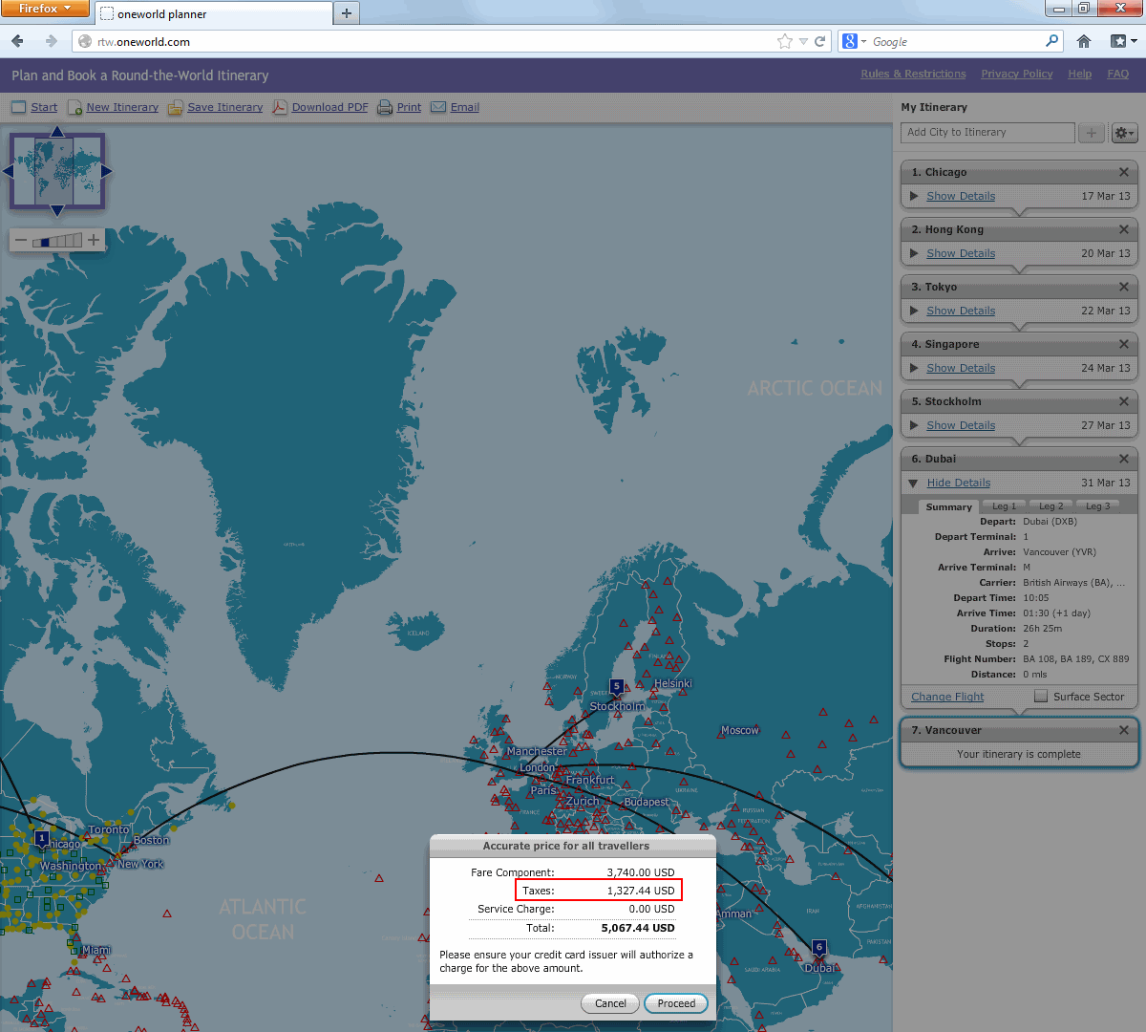Open the Firefox menu dropdown

click(x=45, y=9)
